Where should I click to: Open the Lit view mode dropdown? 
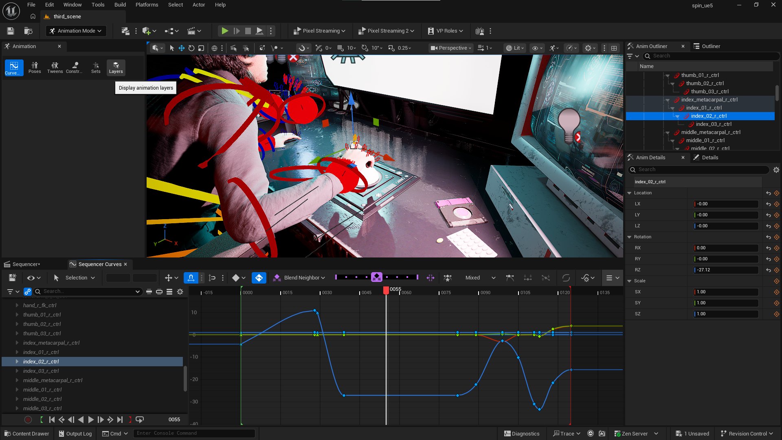515,48
